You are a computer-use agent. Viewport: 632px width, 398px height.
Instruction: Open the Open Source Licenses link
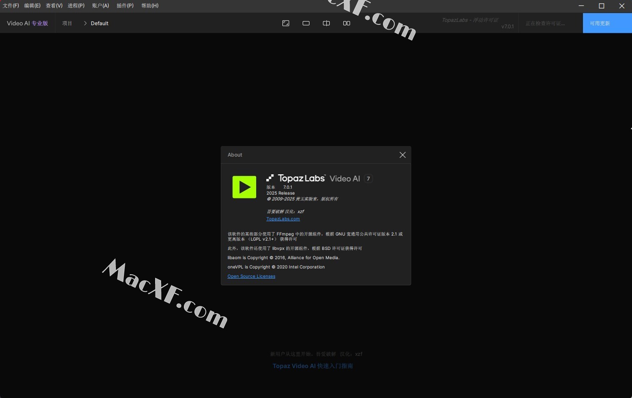coord(252,276)
